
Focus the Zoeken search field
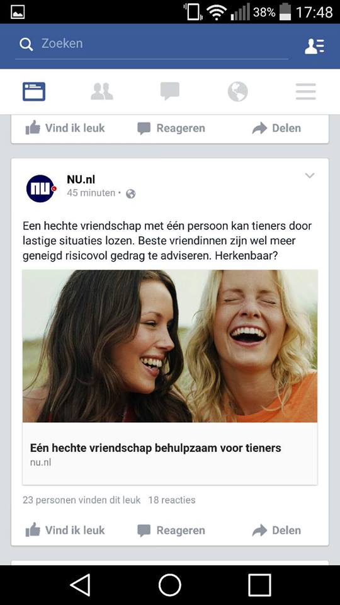pos(152,44)
